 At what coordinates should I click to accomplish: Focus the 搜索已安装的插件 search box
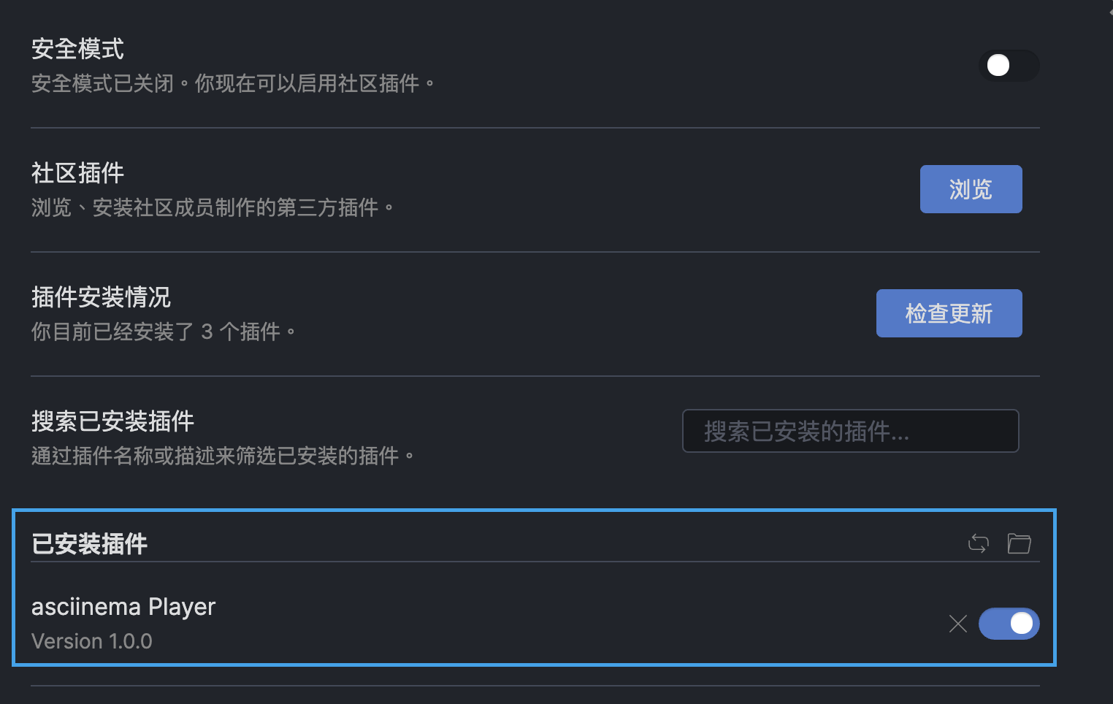850,431
